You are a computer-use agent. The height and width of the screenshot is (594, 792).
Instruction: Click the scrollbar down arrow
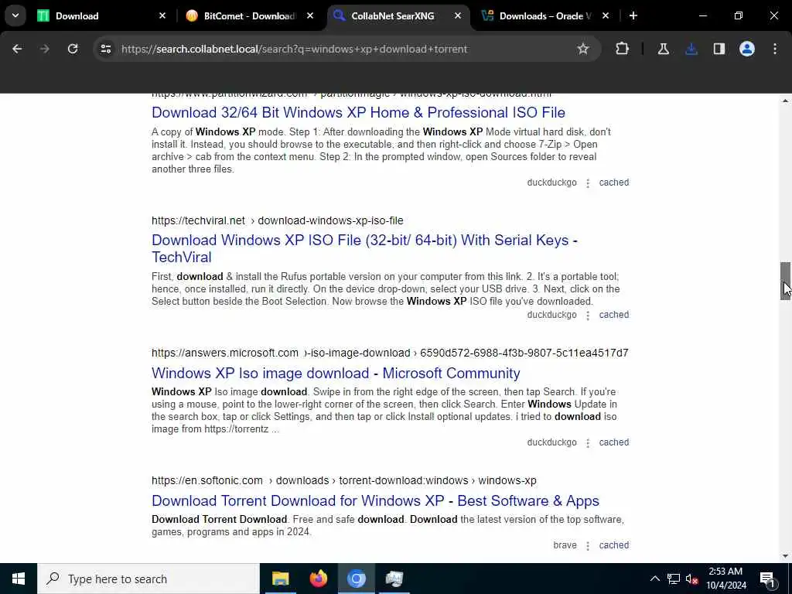point(785,556)
